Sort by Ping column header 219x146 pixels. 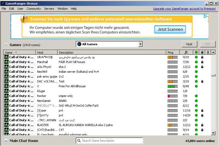(x=173, y=53)
